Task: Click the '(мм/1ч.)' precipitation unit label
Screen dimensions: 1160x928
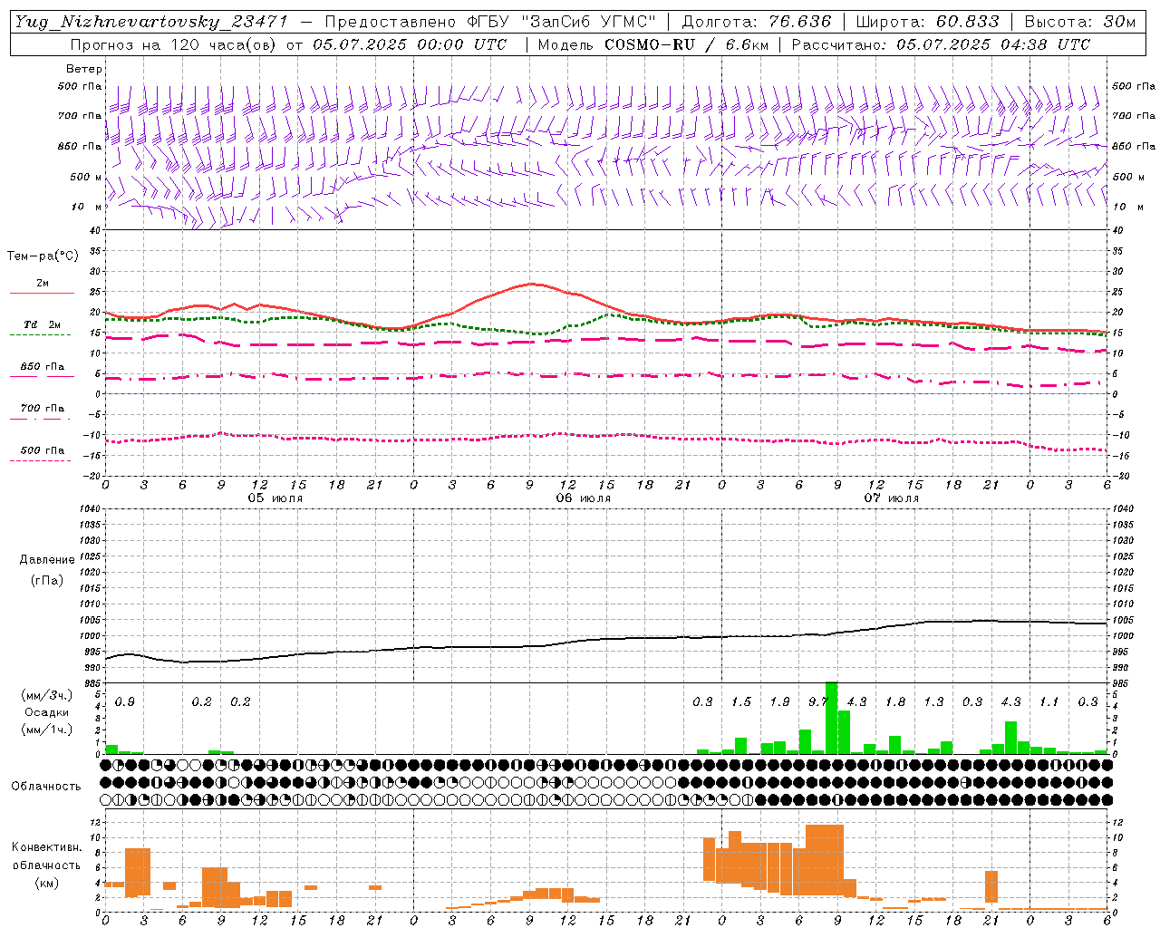Action: click(46, 730)
